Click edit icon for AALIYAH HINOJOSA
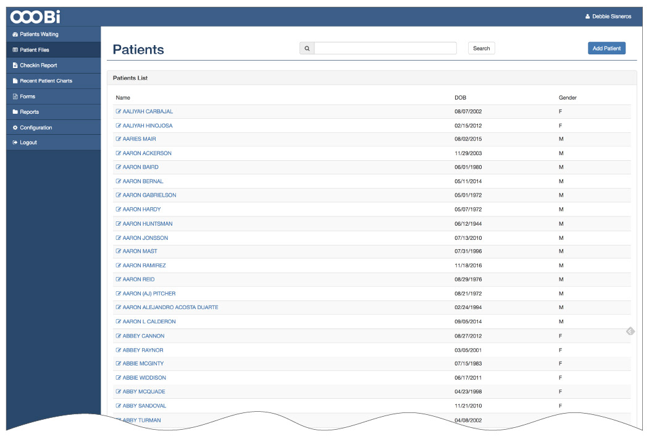Image resolution: width=649 pixels, height=439 pixels. (119, 126)
